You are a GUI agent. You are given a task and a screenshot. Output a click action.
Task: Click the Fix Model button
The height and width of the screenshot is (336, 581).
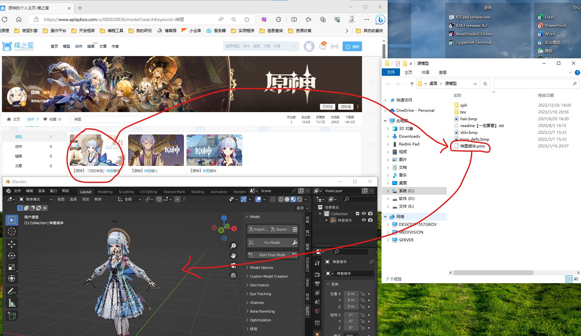[x=269, y=243]
